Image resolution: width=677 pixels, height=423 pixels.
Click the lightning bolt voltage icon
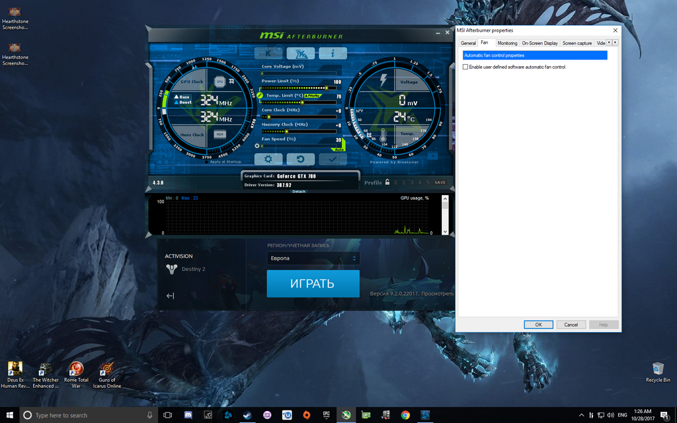[383, 80]
